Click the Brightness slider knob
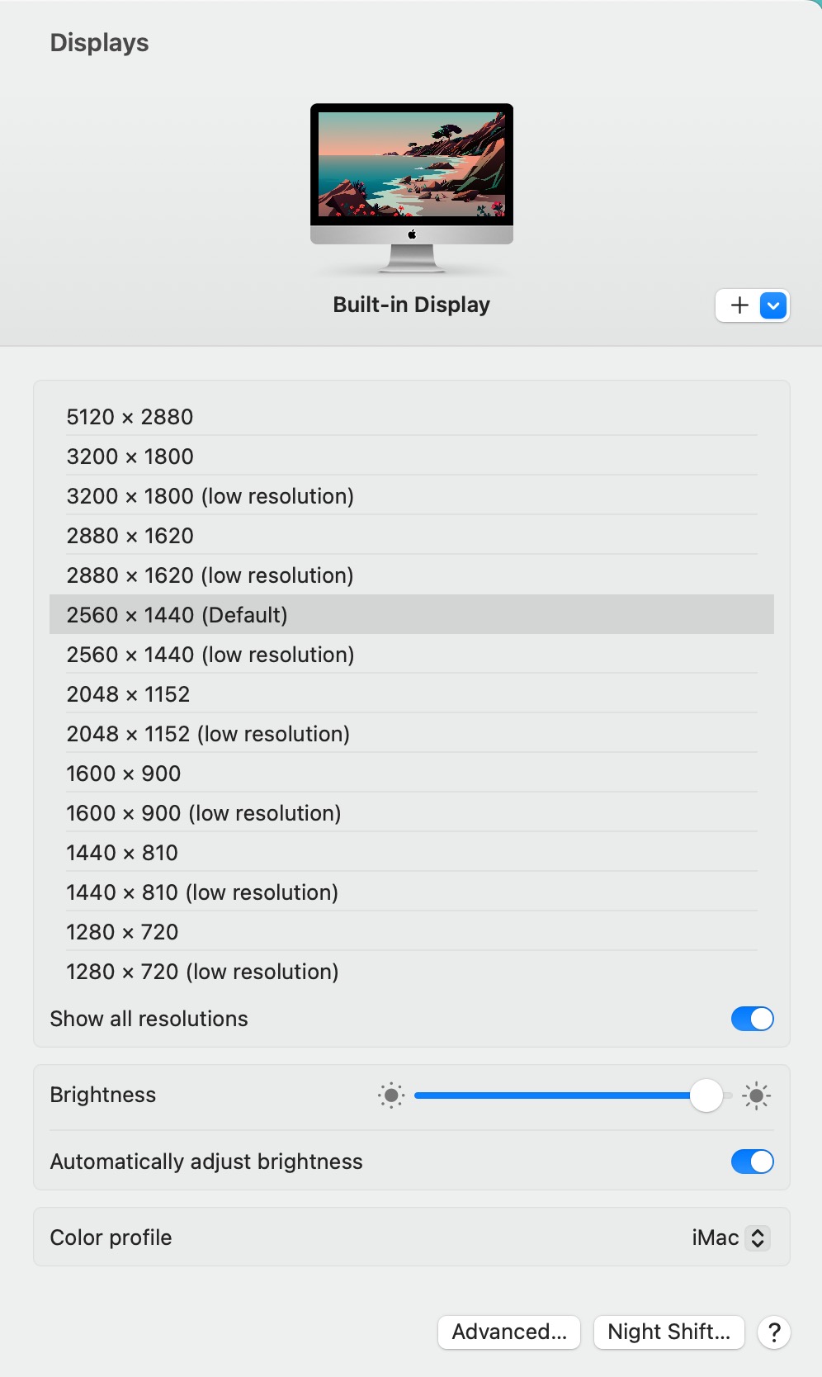 click(706, 1095)
